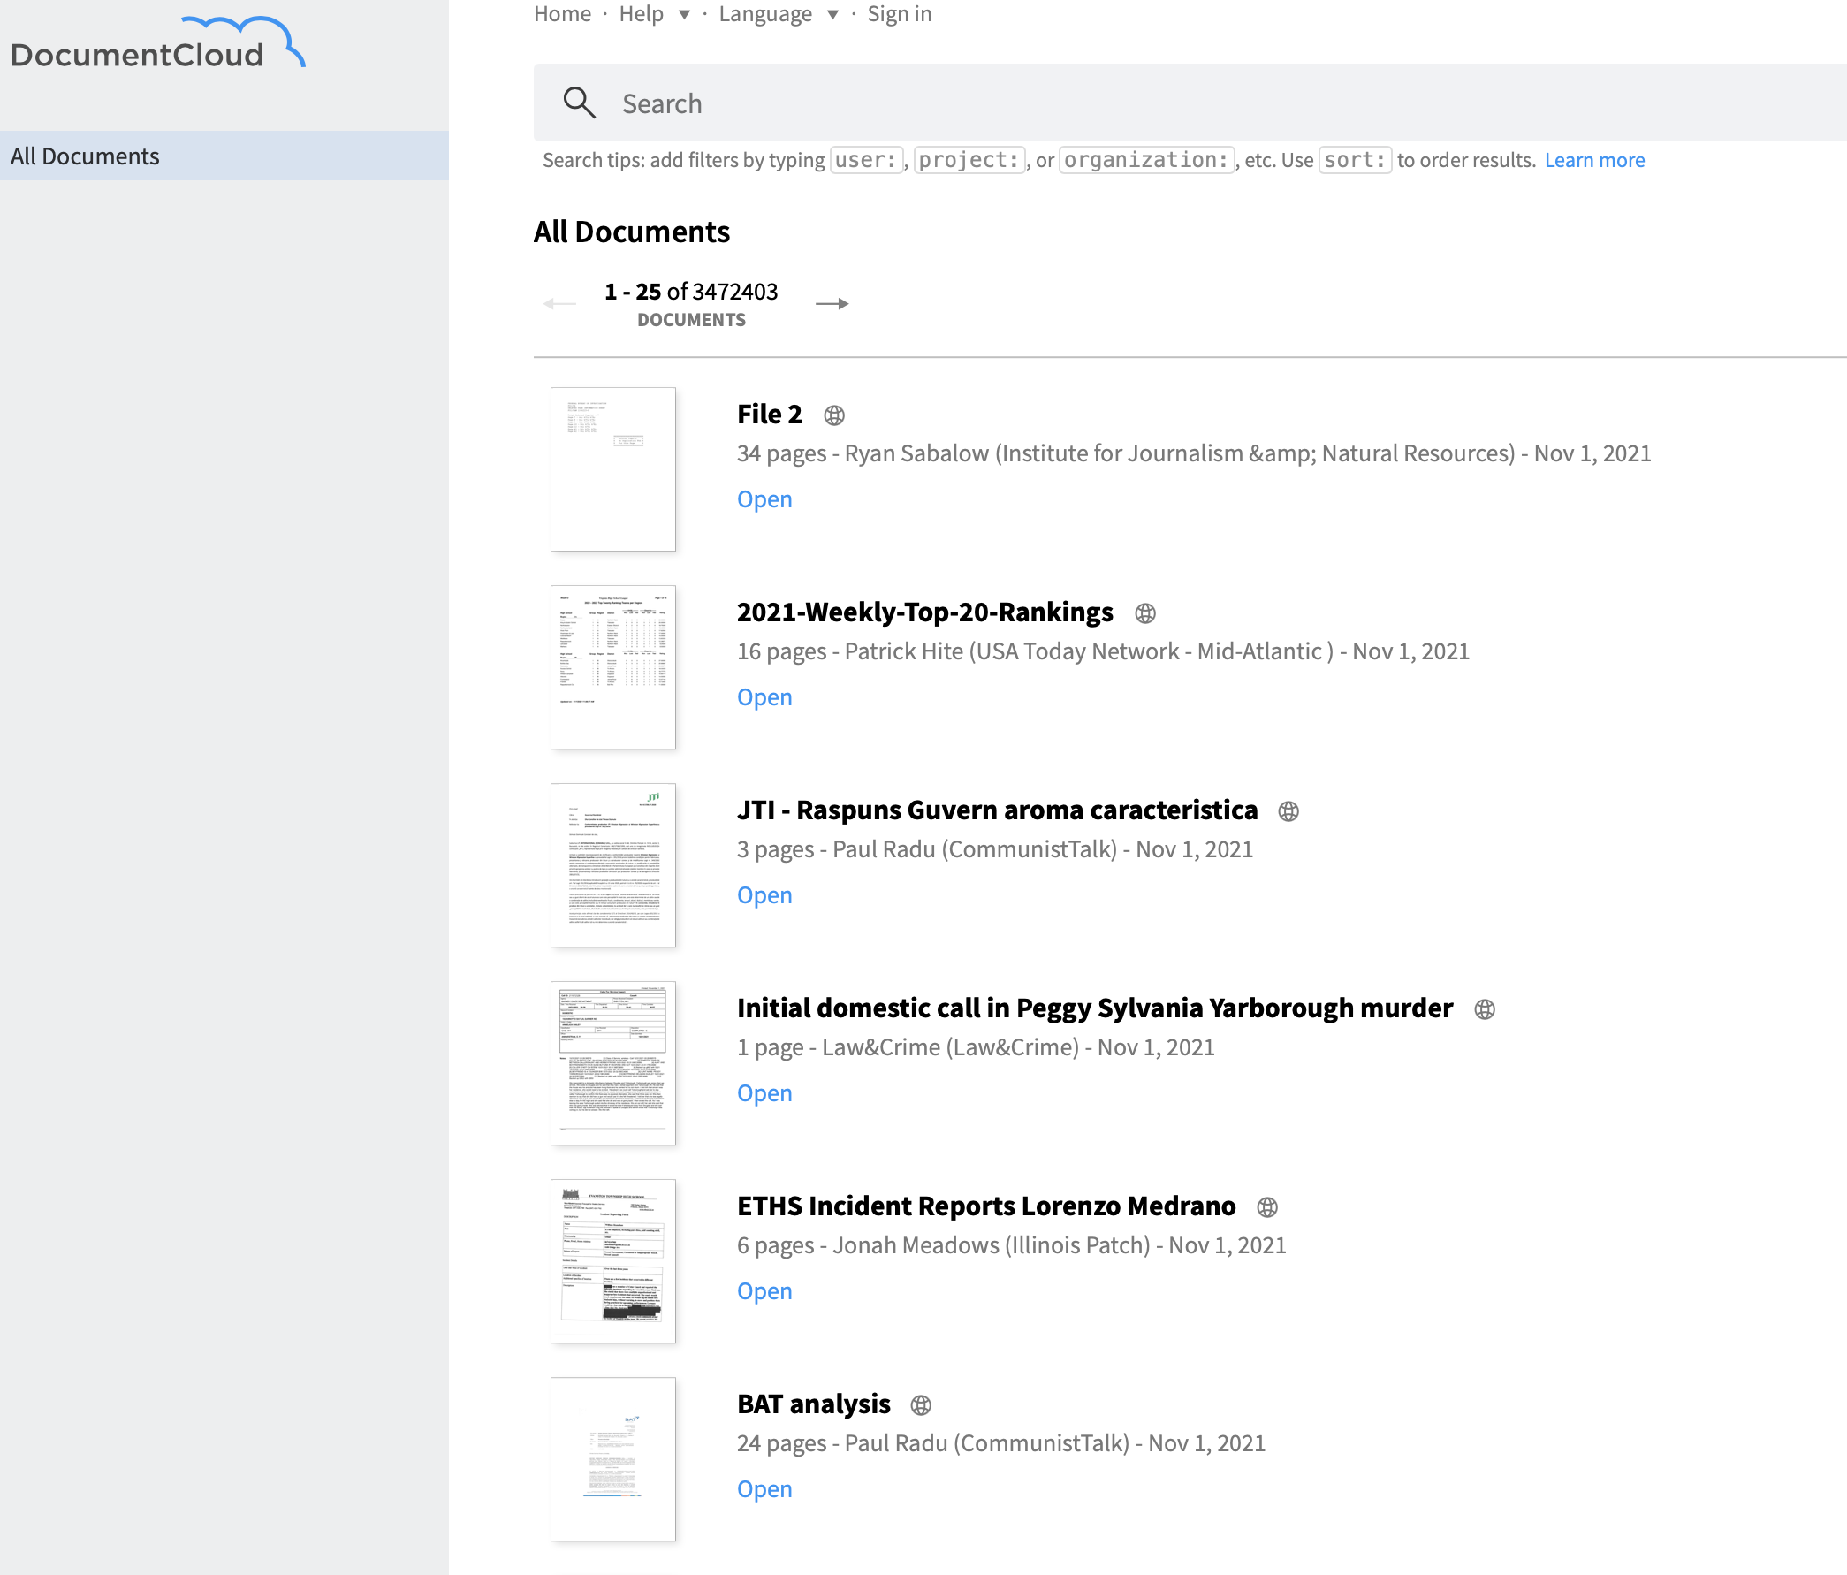Viewport: 1847px width, 1575px height.
Task: Click '34 pages - Ryan Sabalow' details line
Action: [x=1195, y=453]
